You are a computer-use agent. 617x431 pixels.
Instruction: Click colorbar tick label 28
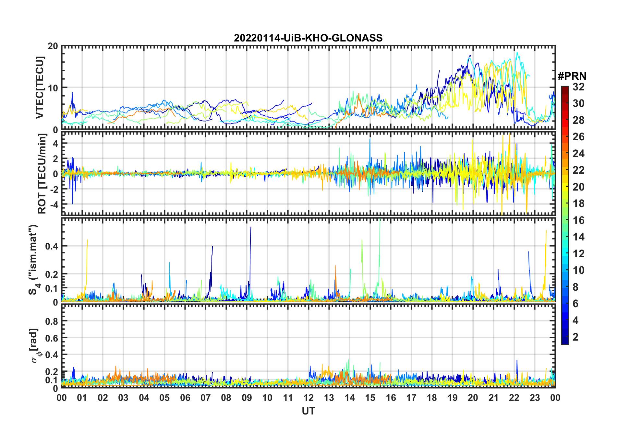[578, 120]
